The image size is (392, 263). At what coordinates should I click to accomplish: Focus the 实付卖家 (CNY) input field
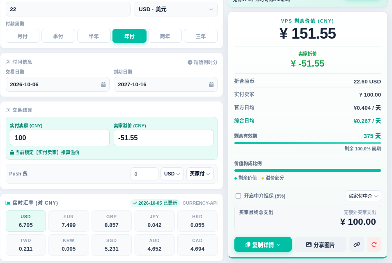[x=60, y=138]
